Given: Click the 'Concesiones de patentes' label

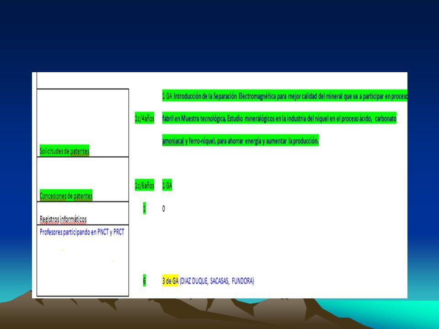Looking at the screenshot, I should tap(66, 195).
